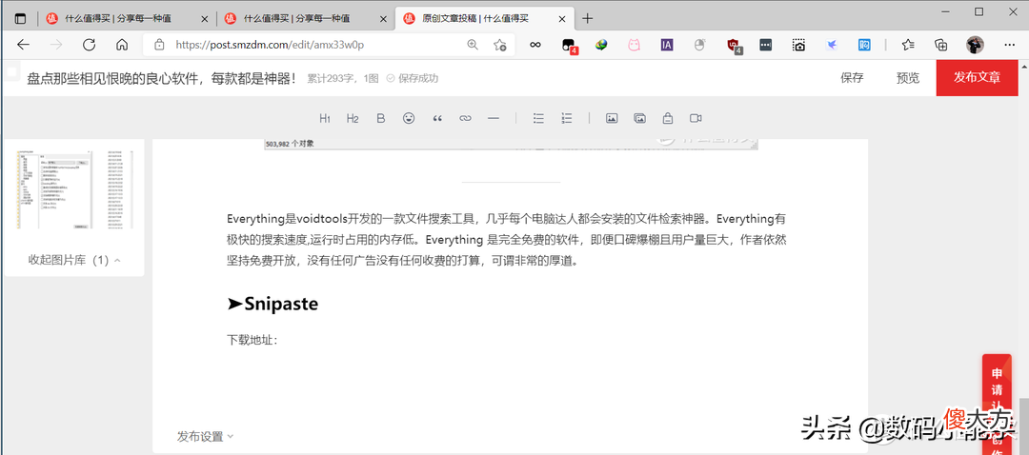Click 预览 to preview article
The image size is (1029, 455).
point(908,78)
